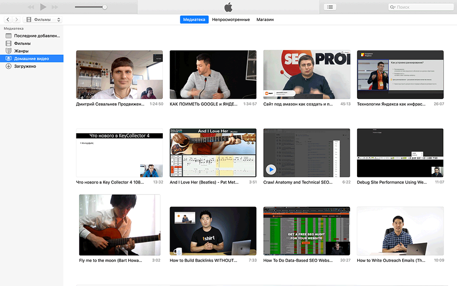Open Загружено in the sidebar

click(x=25, y=66)
